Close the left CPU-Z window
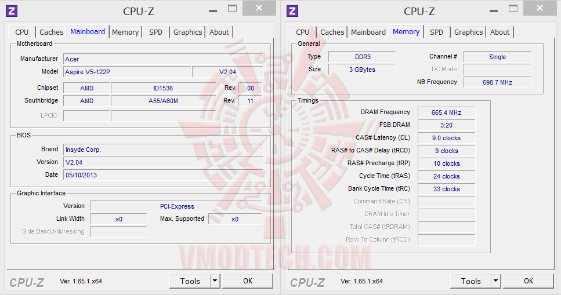This screenshot has height=295, width=561. pos(259,8)
